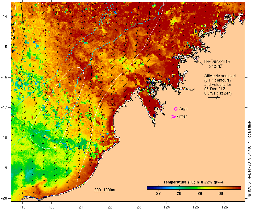Image resolution: width=253 pixels, height=210 pixels.
Task: Click the '06-Dec-2015' date text
Action: point(217,61)
